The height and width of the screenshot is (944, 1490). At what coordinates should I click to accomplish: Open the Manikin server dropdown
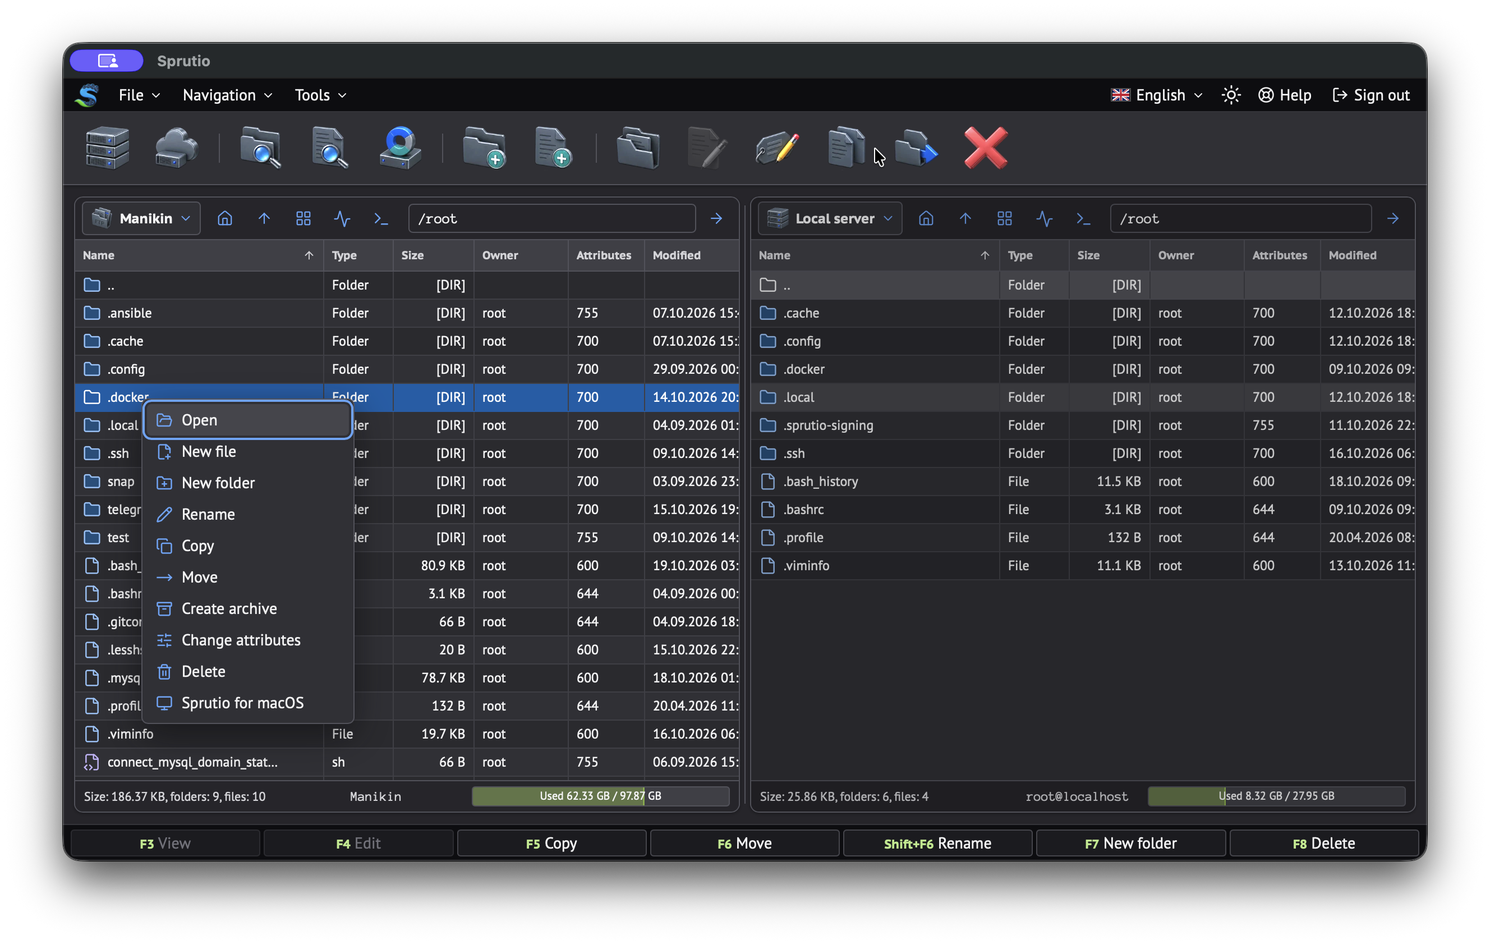[x=142, y=218]
